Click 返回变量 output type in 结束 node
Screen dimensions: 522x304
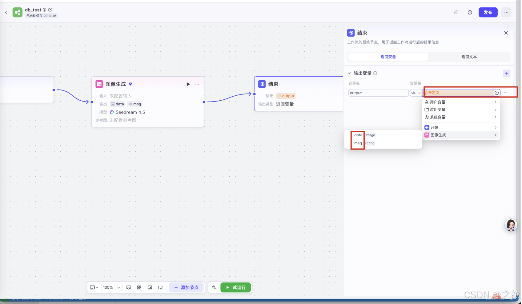coord(285,104)
